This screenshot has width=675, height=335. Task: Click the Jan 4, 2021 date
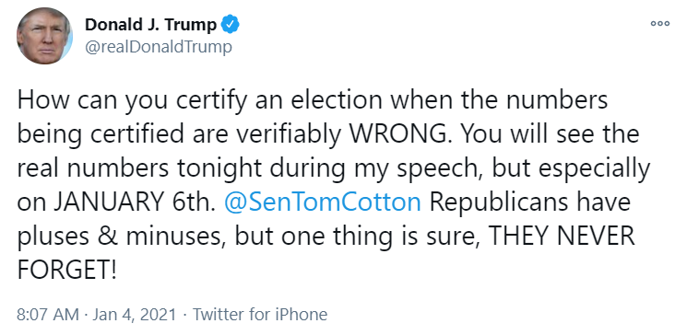coord(135,315)
